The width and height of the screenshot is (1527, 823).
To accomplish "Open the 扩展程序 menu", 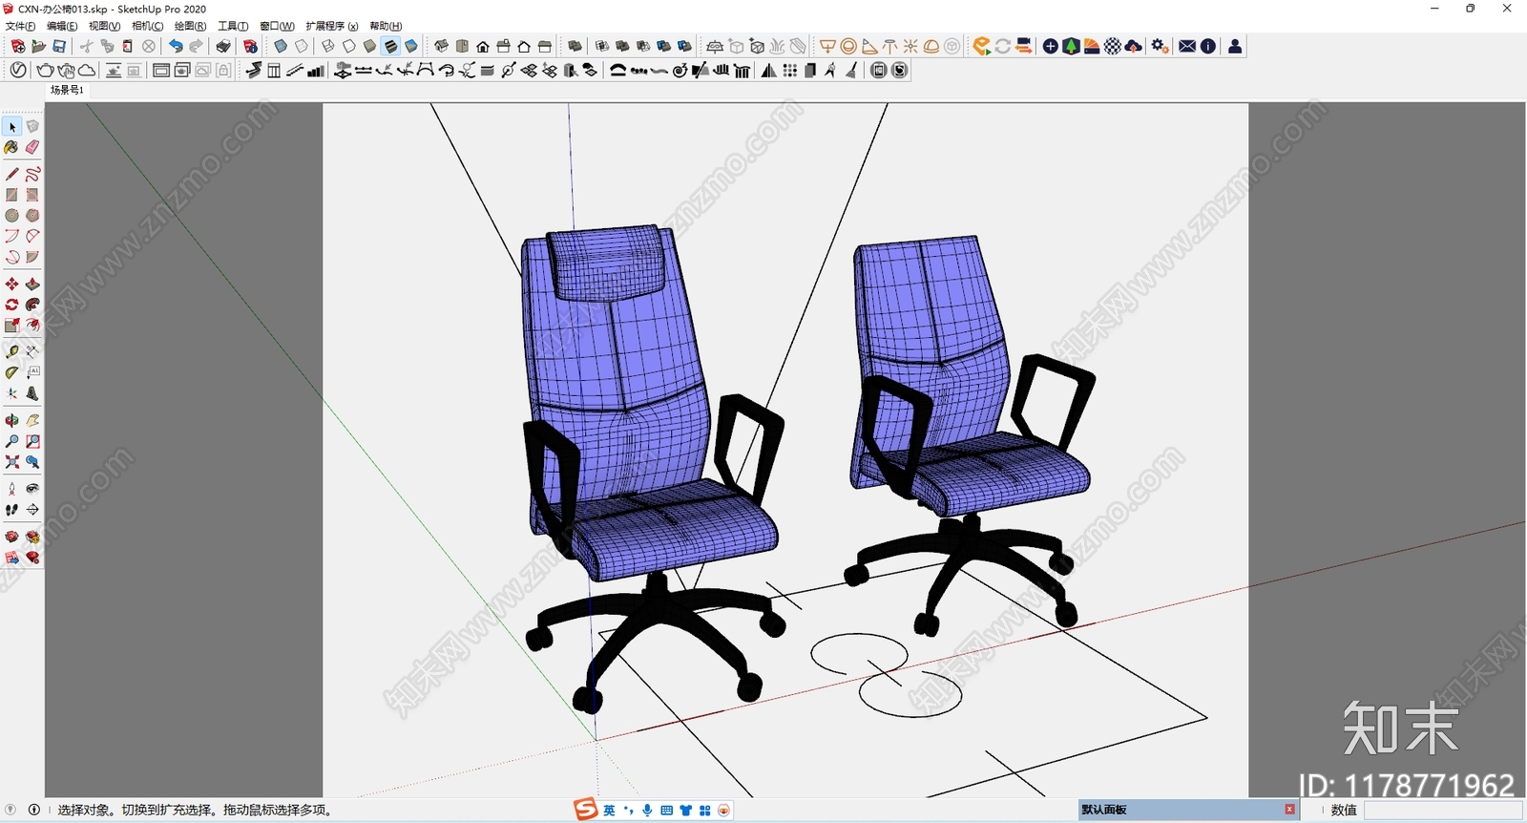I will point(331,26).
